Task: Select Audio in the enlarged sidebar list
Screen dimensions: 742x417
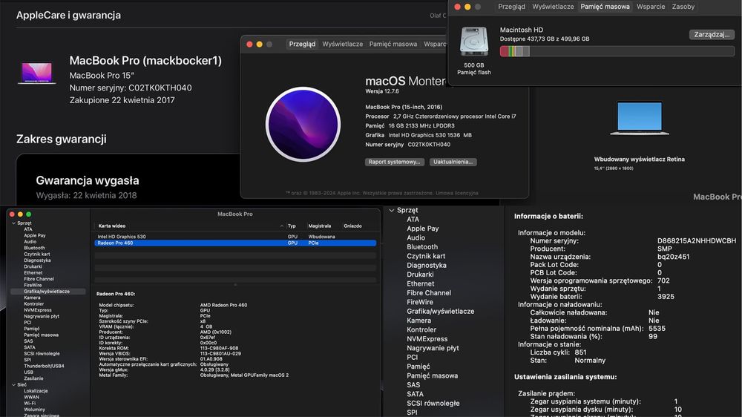Action: (x=416, y=237)
